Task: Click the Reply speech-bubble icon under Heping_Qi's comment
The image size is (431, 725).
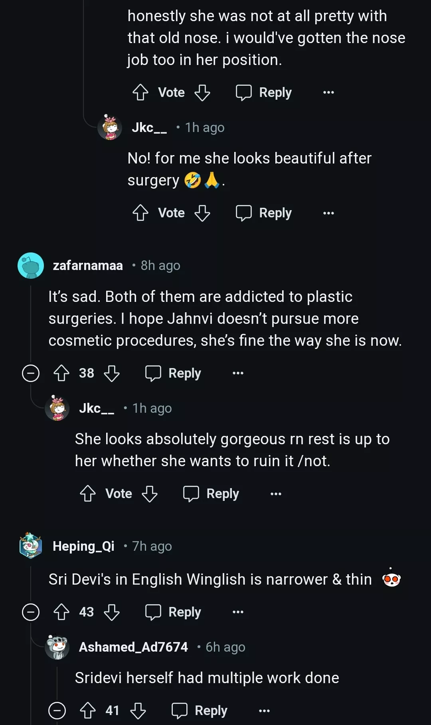Action: pos(154,612)
